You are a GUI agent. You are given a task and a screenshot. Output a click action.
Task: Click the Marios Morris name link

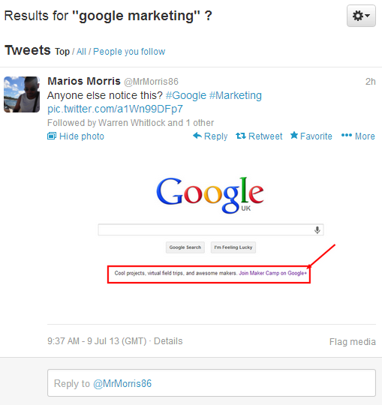(x=84, y=81)
